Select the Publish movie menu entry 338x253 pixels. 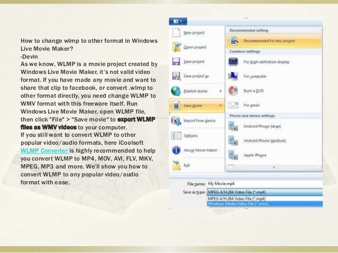click(x=197, y=91)
